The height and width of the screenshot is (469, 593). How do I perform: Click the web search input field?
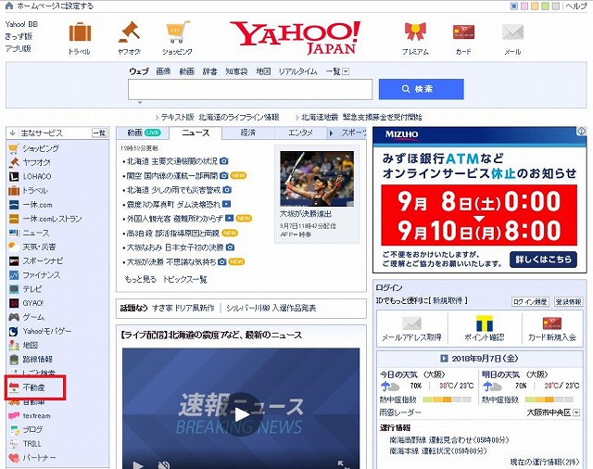click(250, 89)
